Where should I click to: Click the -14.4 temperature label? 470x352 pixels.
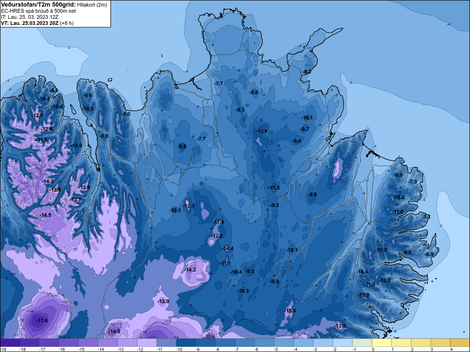coord(227,248)
